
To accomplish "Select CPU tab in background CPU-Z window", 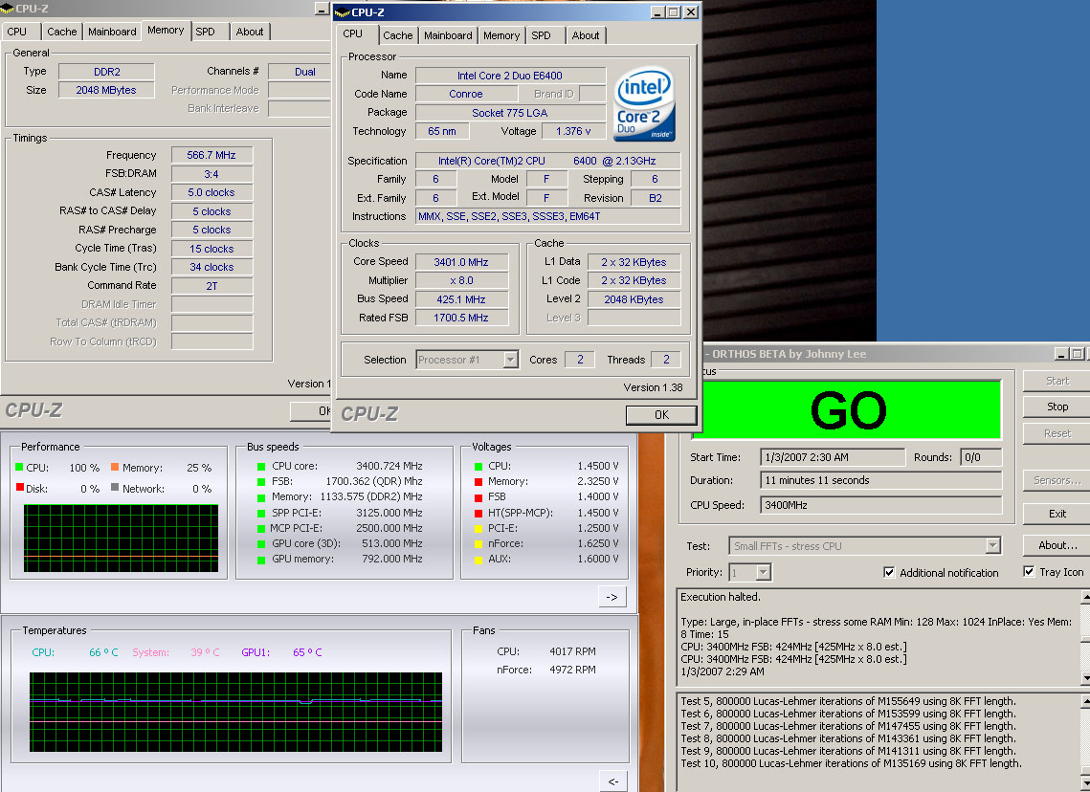I will click(16, 32).
